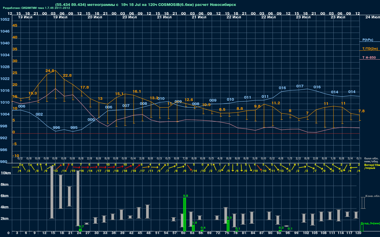Click the 24 Июл date label
This screenshot has height=237, width=380.
pyautogui.click(x=372, y=17)
